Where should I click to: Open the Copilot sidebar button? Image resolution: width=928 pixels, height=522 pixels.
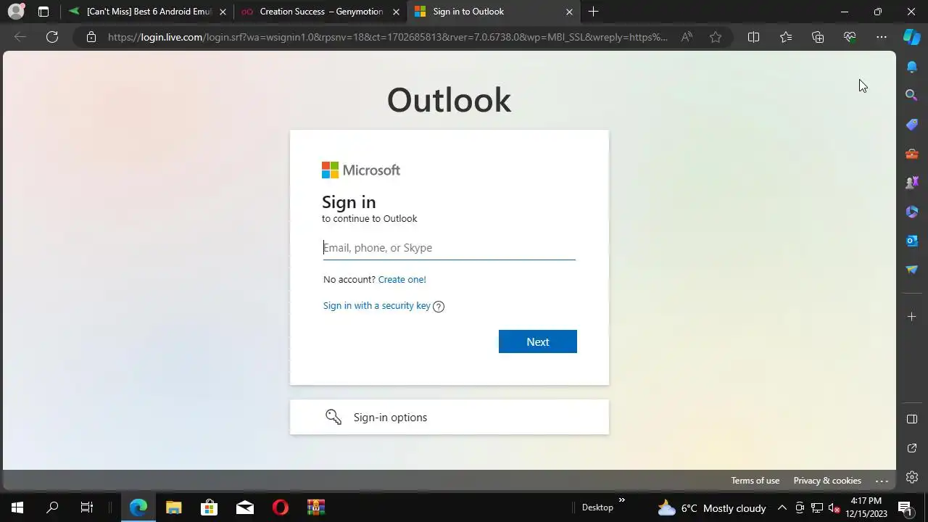click(912, 37)
